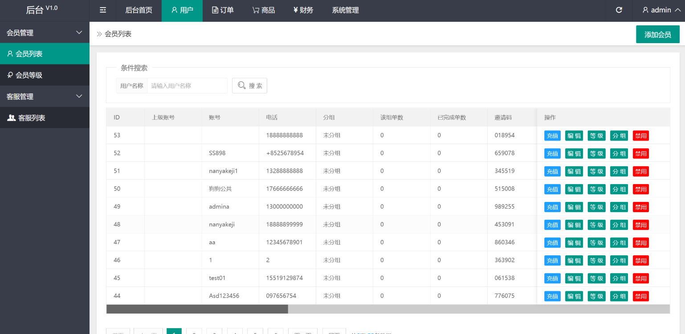This screenshot has width=685, height=334.
Task: Collapse the 客服管理 sidebar group
Action: [x=45, y=97]
